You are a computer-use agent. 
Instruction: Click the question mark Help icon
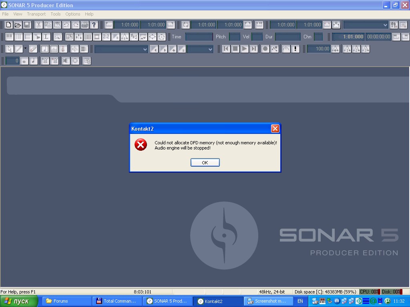94,25
